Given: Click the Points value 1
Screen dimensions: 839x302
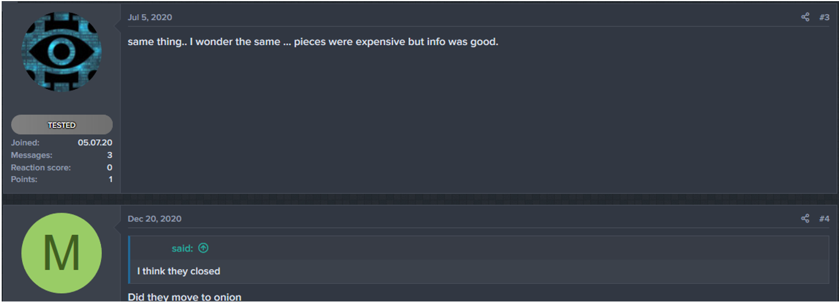Looking at the screenshot, I should pyautogui.click(x=110, y=180).
